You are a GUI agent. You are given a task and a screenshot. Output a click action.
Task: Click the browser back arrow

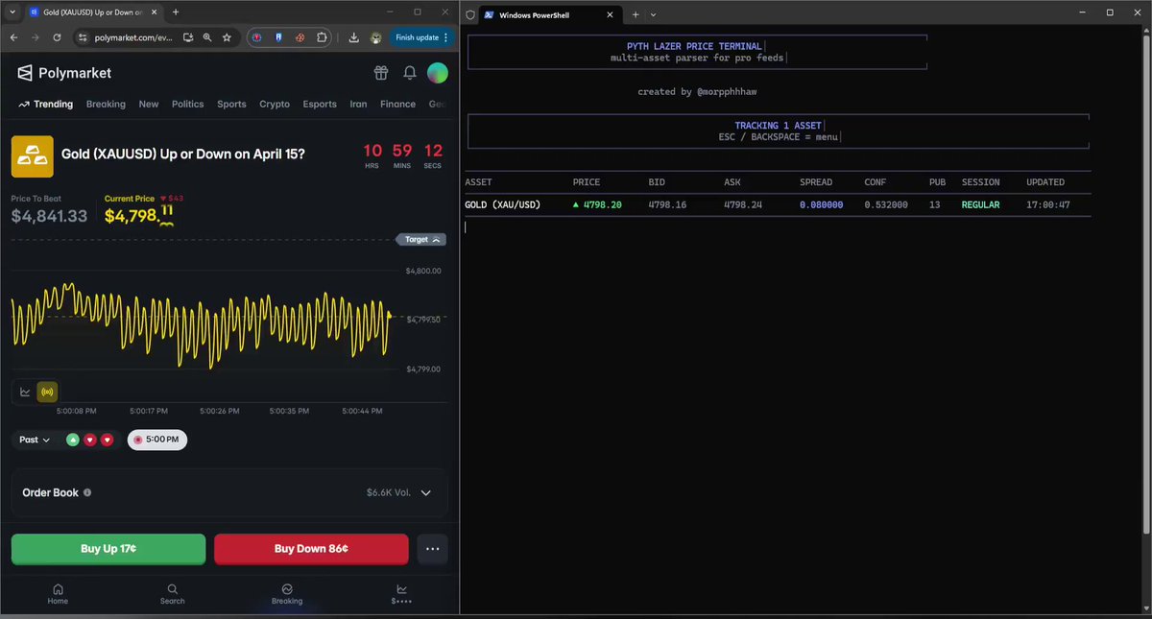click(x=13, y=37)
